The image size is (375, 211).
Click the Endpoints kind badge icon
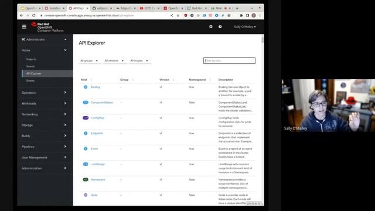tap(86, 133)
